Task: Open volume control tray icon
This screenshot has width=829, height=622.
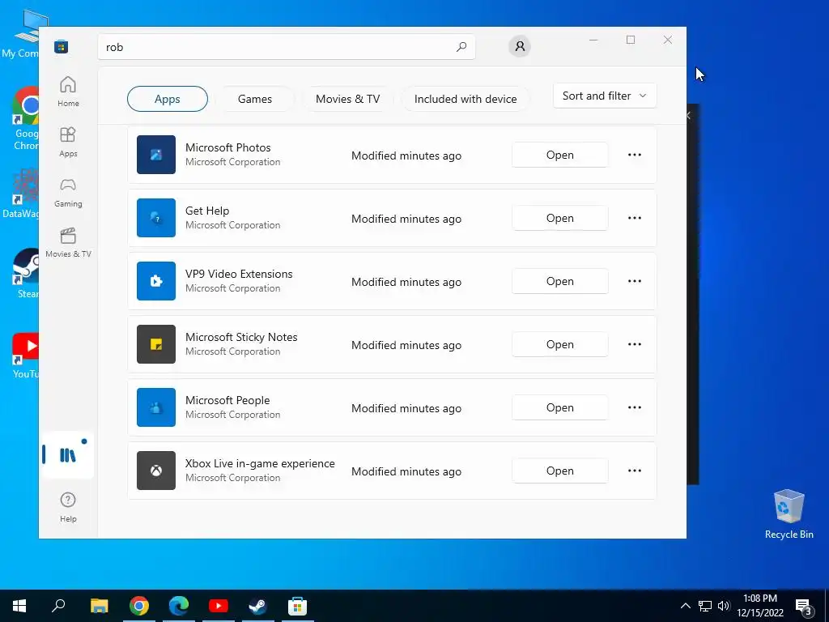Action: [x=723, y=606]
